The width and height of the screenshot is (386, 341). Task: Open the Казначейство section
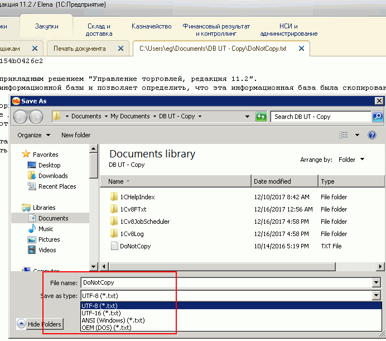(151, 26)
